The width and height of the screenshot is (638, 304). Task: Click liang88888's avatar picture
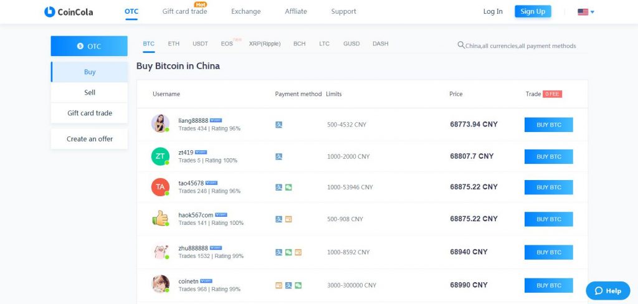point(160,123)
